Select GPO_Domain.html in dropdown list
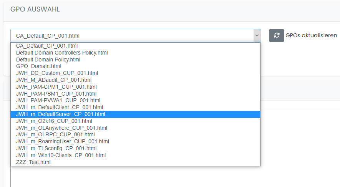 pos(38,66)
